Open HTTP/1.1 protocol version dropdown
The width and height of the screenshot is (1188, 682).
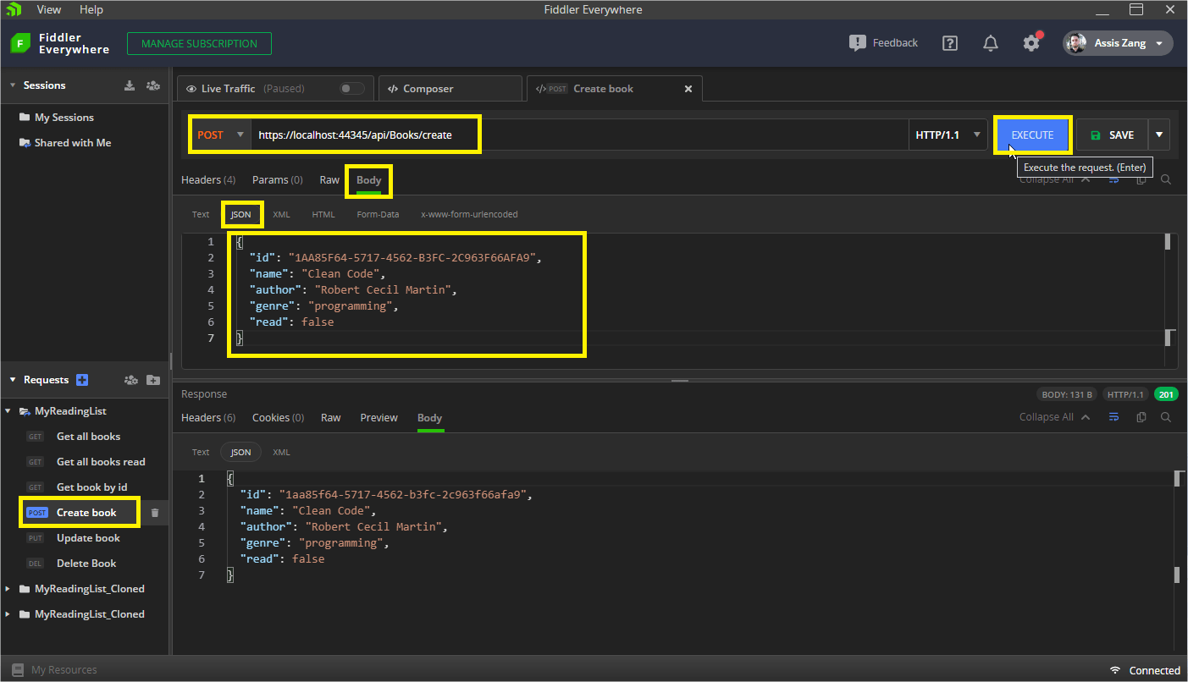(948, 135)
